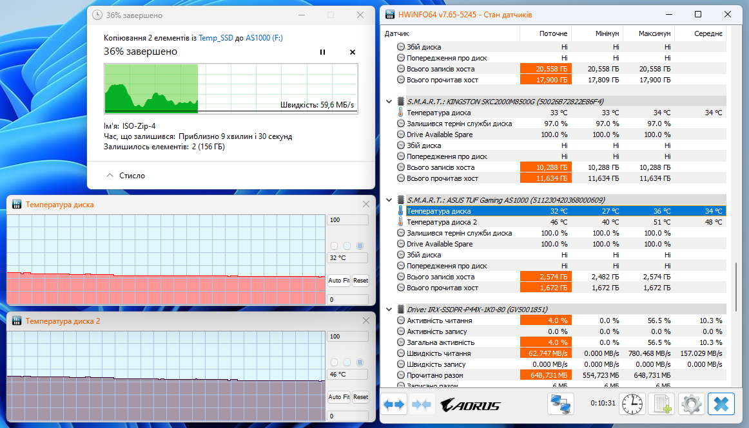This screenshot has height=428, width=749.
Task: Click the Температура диска 2 graph window icon
Action: (x=17, y=321)
